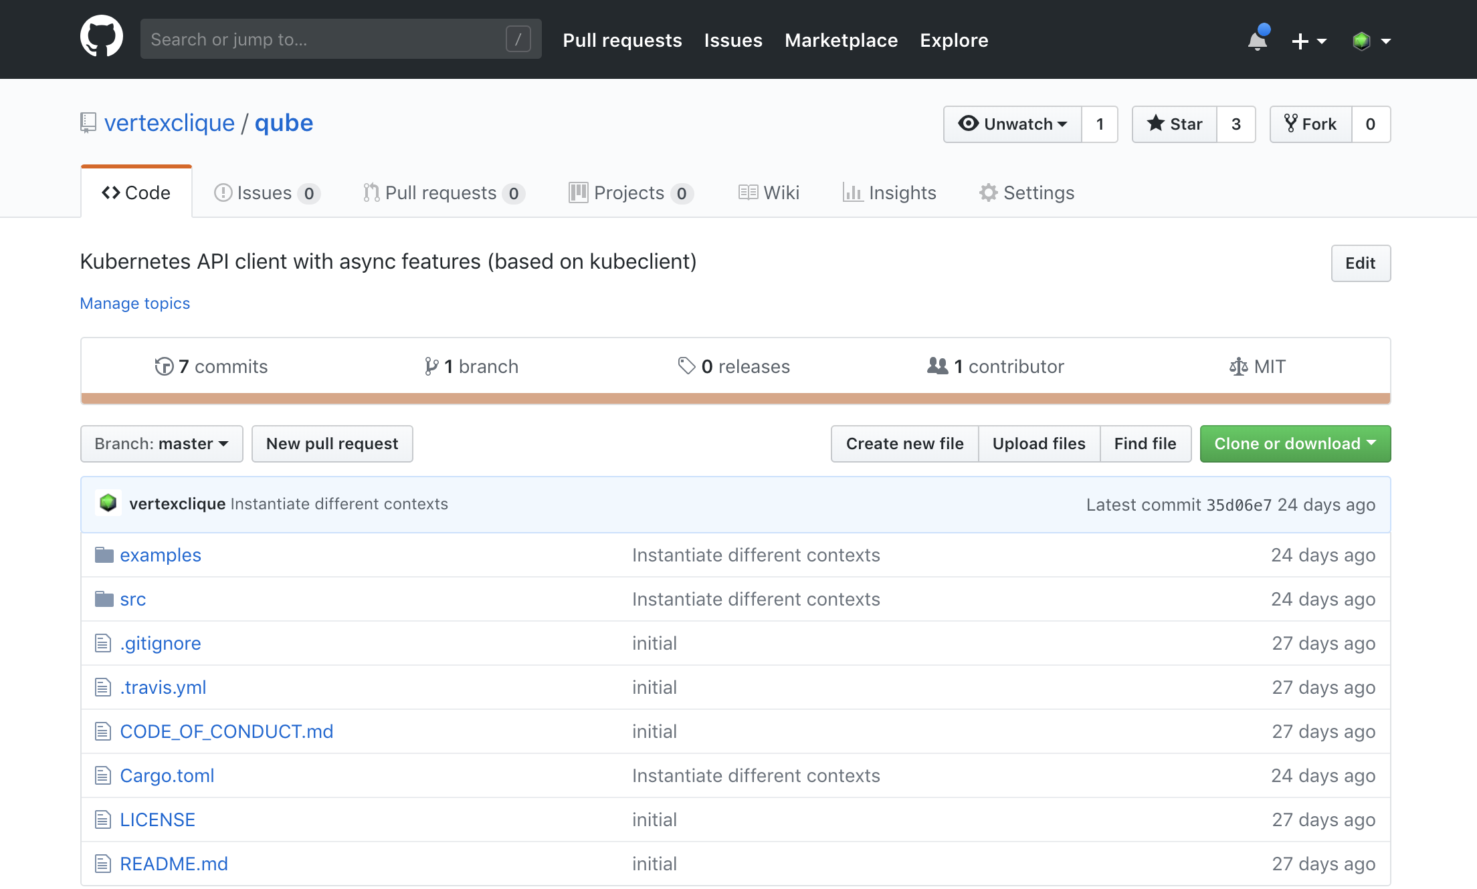Open the Settings tab
The width and height of the screenshot is (1477, 889).
click(x=1027, y=193)
